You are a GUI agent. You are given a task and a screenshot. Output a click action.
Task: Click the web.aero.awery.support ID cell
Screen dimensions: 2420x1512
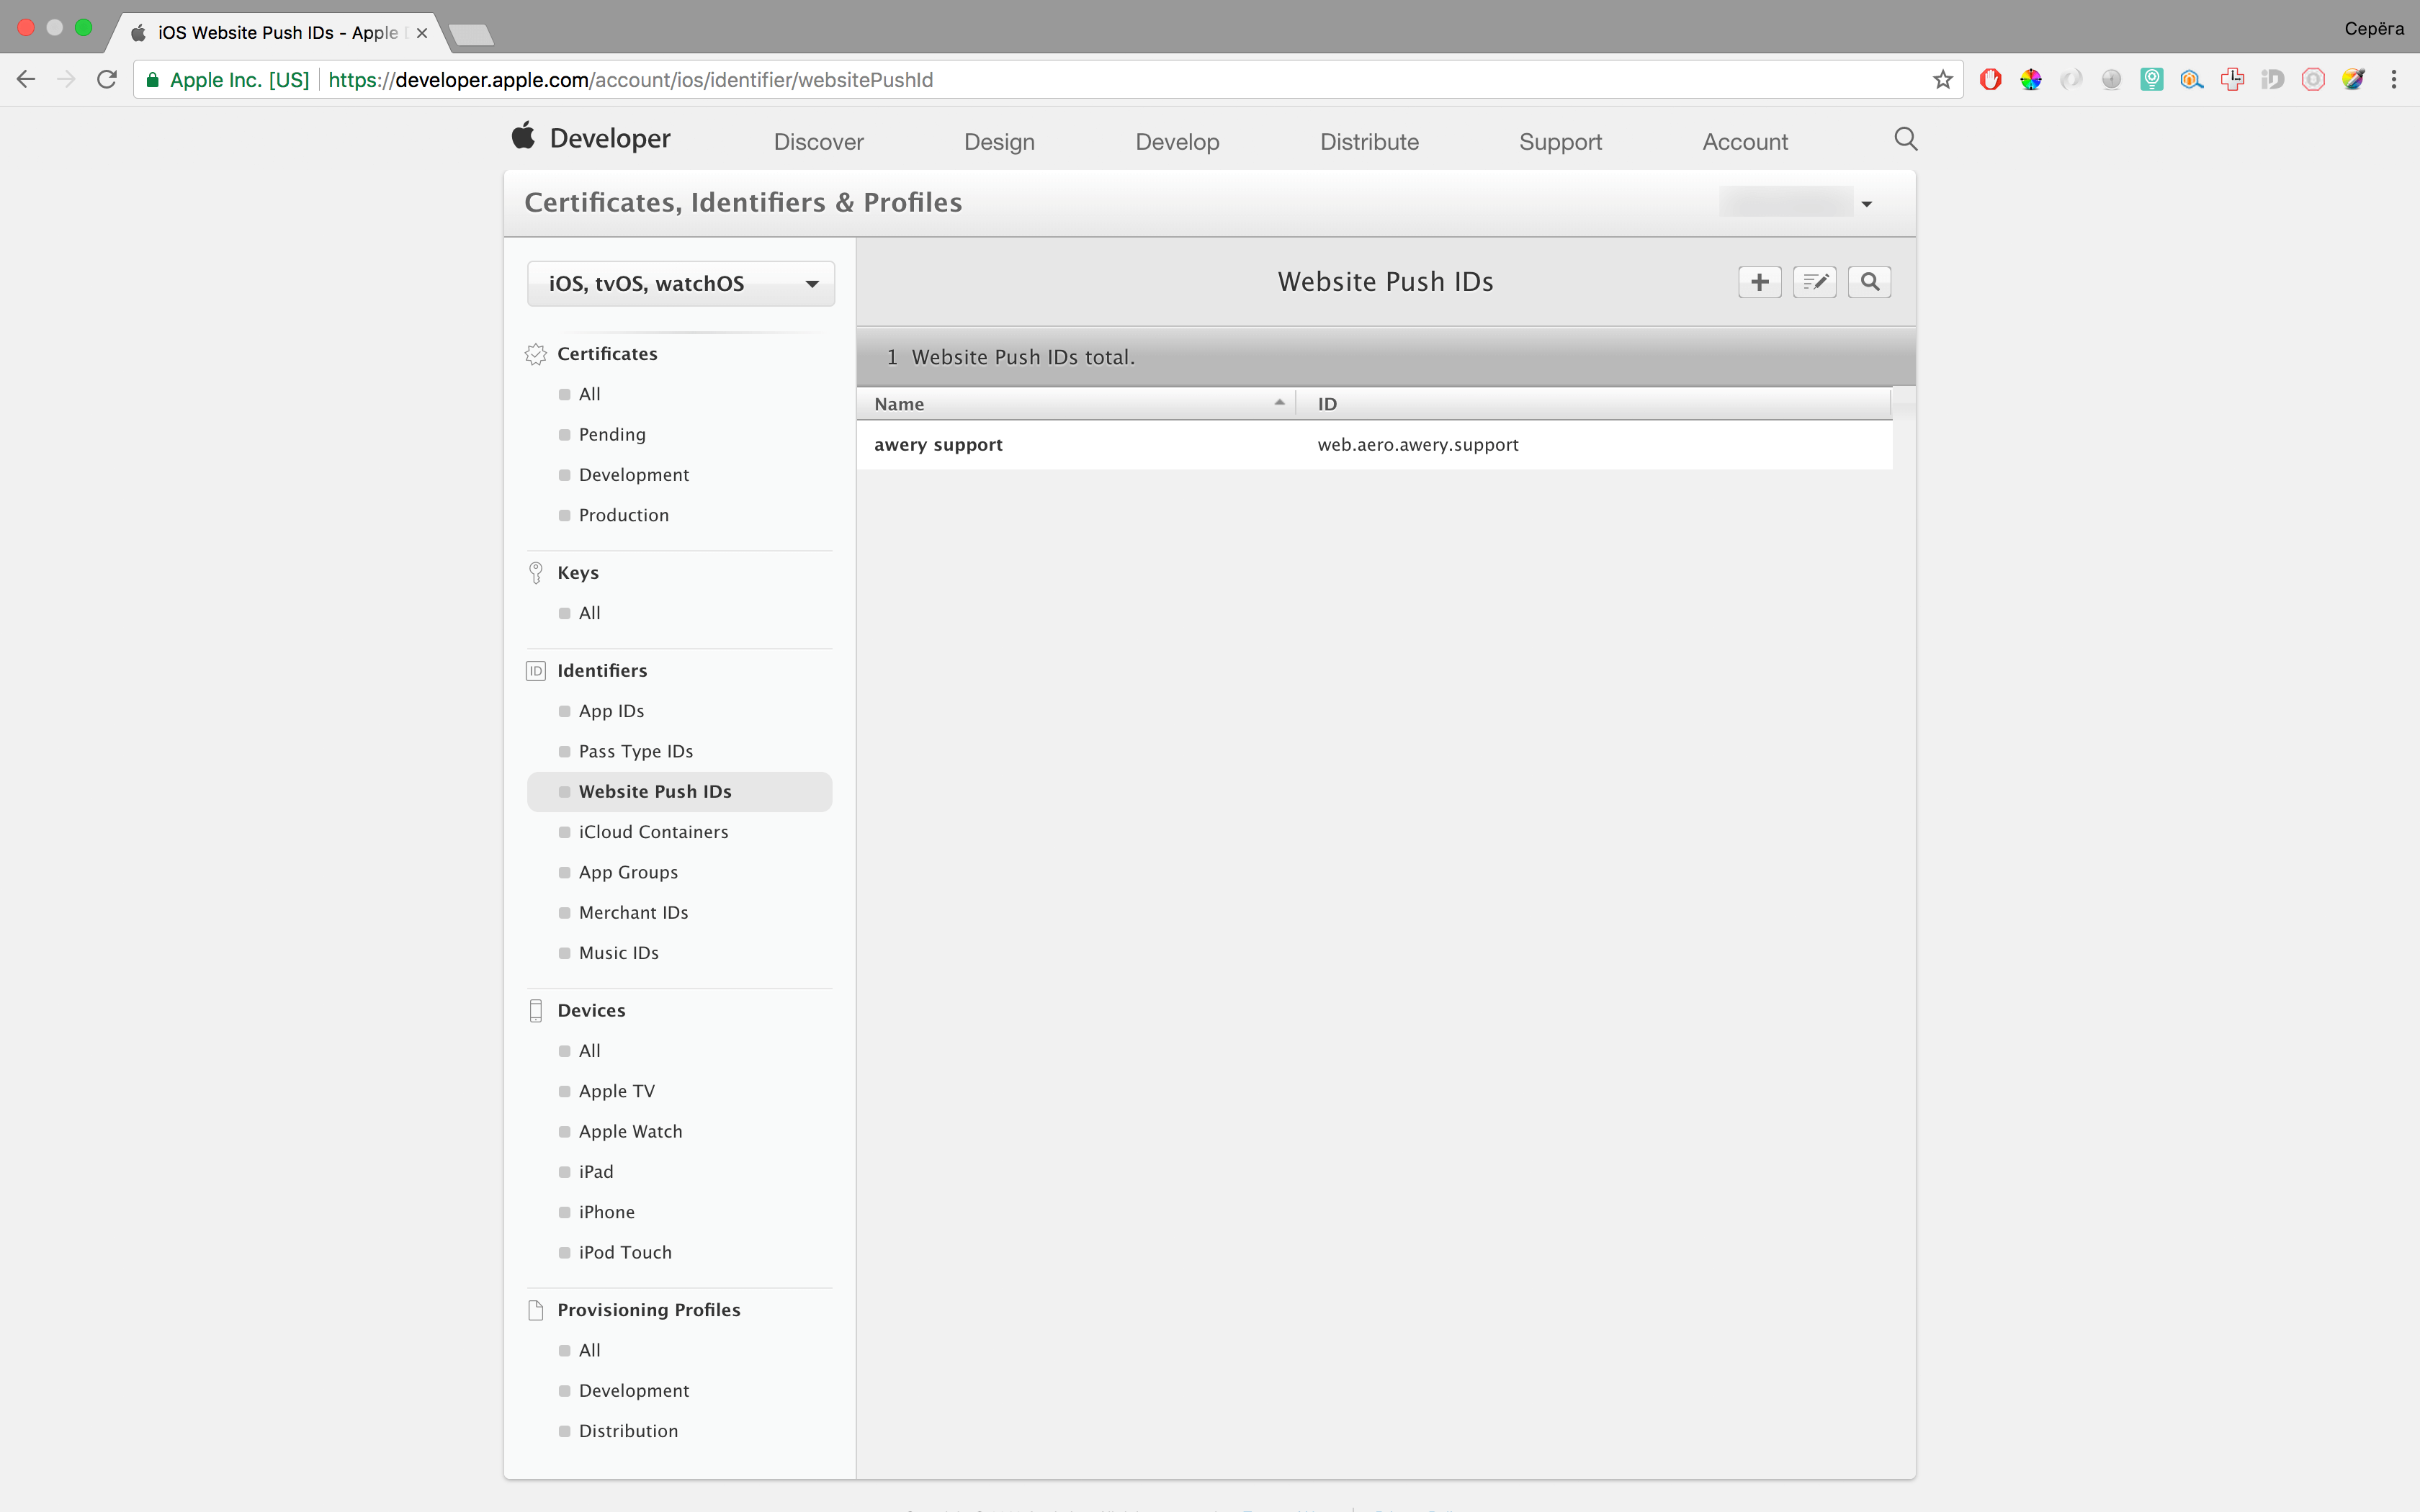(x=1418, y=445)
